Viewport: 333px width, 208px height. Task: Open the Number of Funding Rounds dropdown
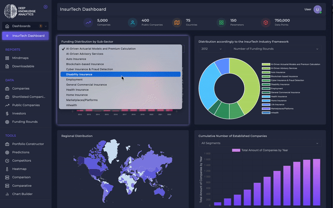276,49
